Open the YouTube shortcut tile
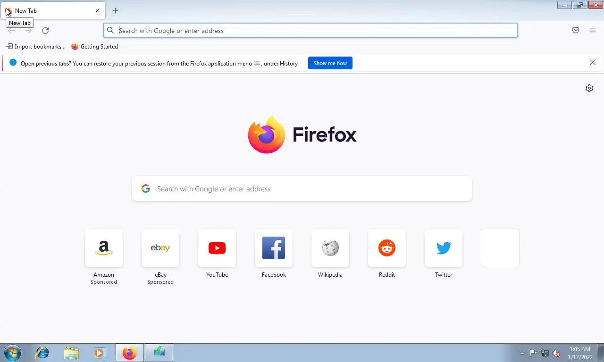 click(x=217, y=248)
